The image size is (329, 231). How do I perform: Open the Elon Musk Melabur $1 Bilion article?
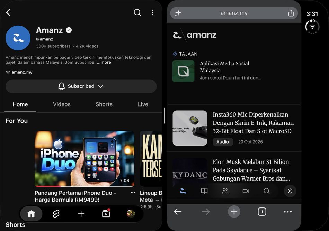[251, 170]
